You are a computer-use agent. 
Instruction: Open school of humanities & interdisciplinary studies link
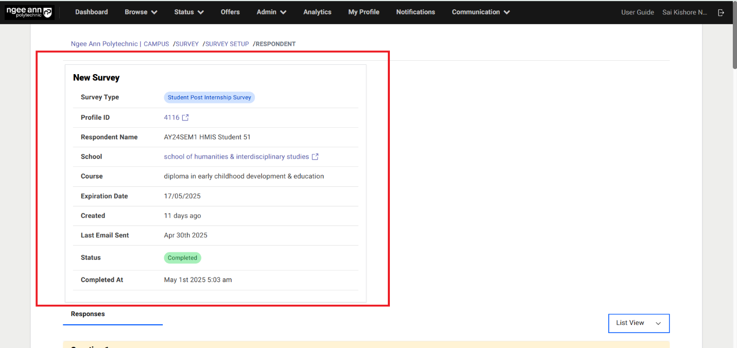click(x=236, y=156)
